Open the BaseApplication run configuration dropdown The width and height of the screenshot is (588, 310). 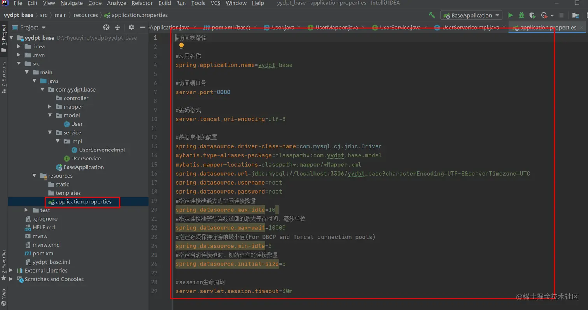tap(471, 15)
